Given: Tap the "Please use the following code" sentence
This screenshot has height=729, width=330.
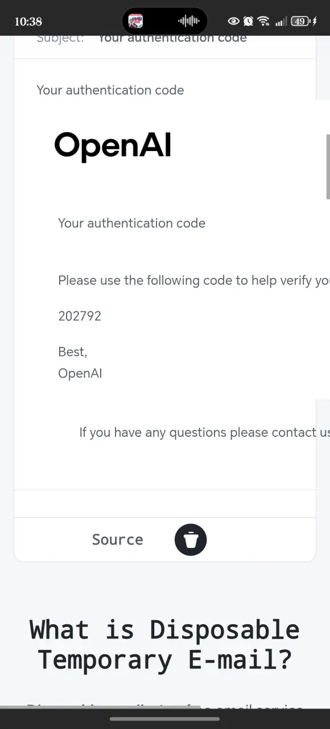Looking at the screenshot, I should [194, 281].
